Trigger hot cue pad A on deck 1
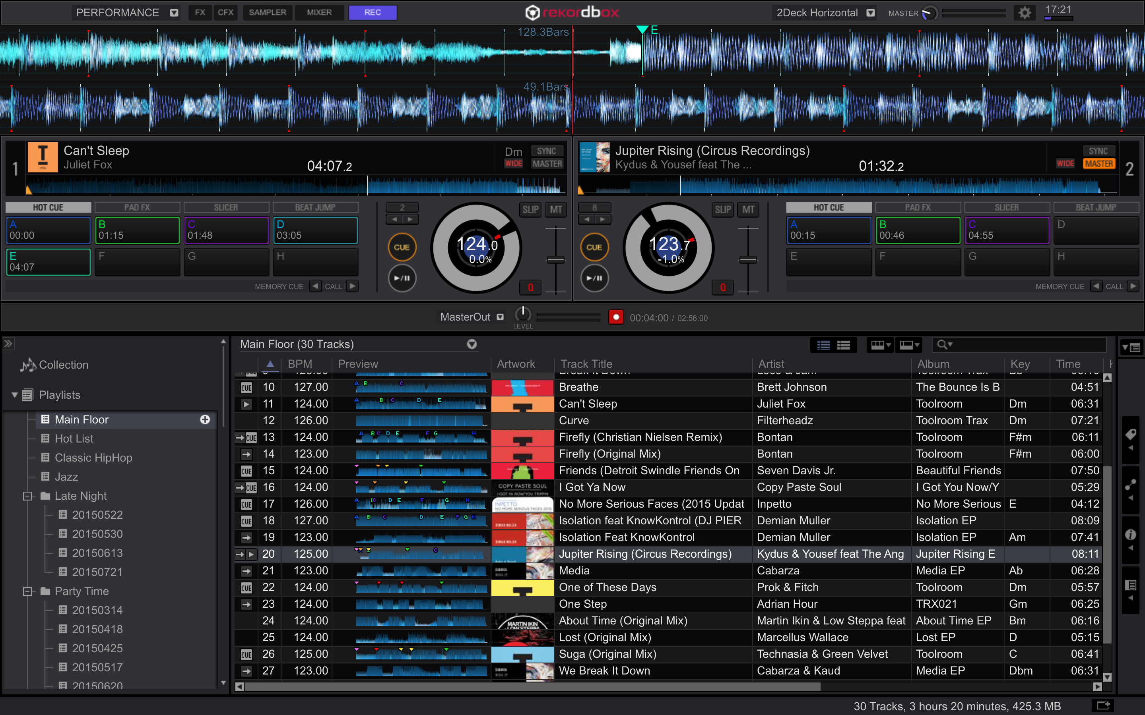 pyautogui.click(x=48, y=230)
